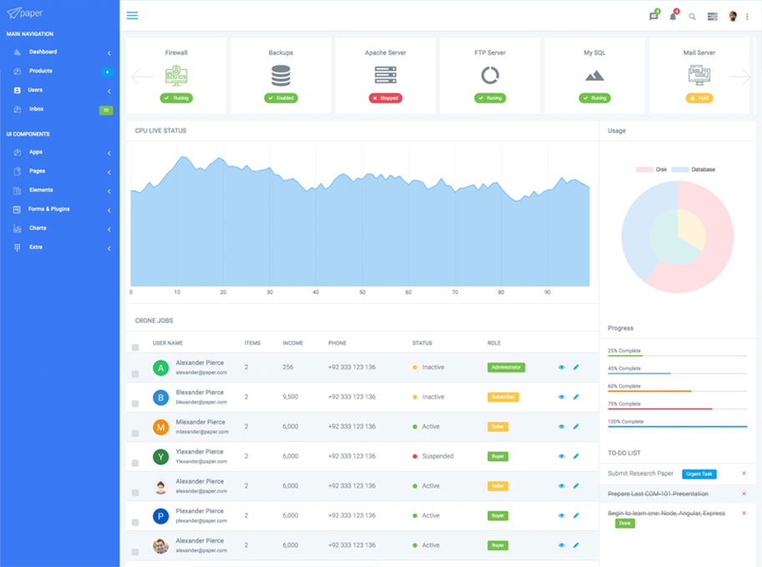Tick the checkbox for Alexander Pierce's first row
Viewport: 762px width, 567px height.
point(135,374)
